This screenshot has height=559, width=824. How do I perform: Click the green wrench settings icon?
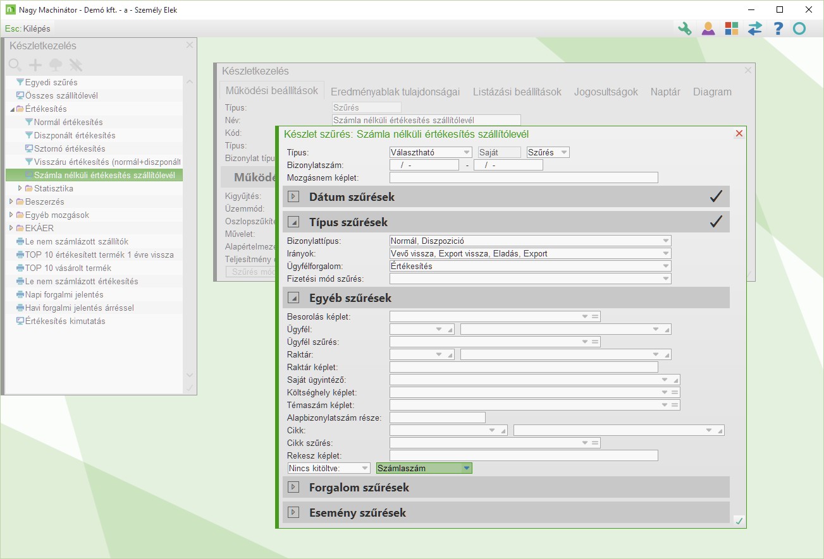(x=685, y=28)
